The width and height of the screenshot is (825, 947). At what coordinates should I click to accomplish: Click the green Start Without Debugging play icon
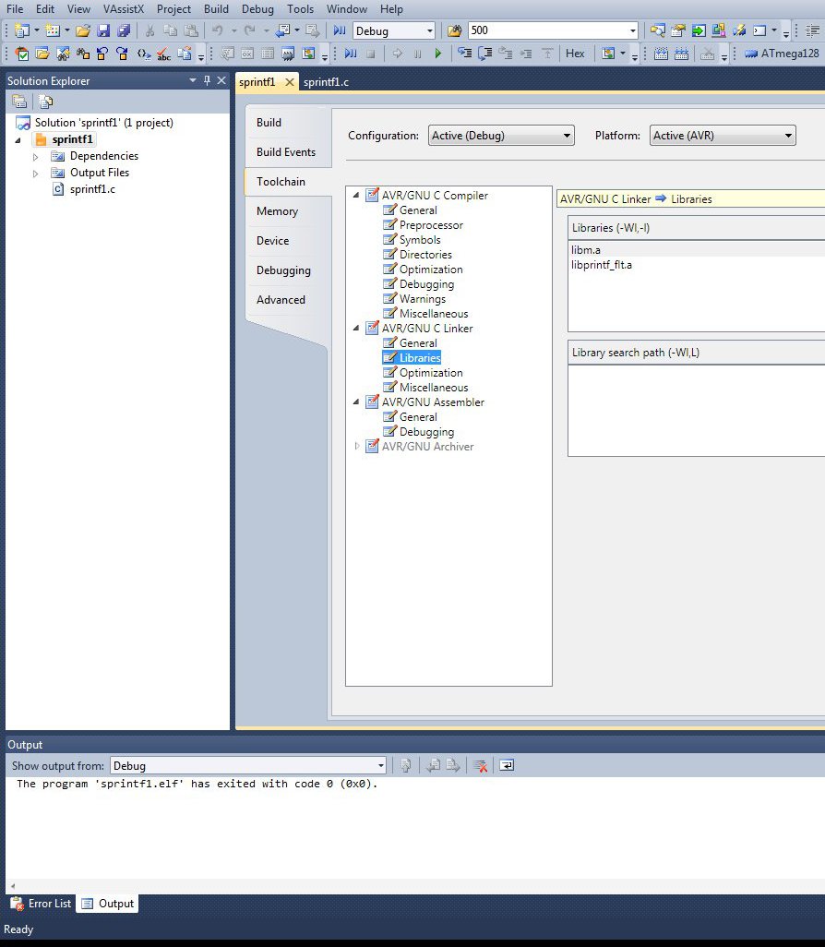point(437,54)
